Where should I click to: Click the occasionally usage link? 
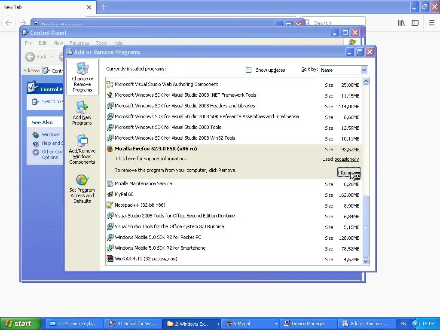pos(347,159)
